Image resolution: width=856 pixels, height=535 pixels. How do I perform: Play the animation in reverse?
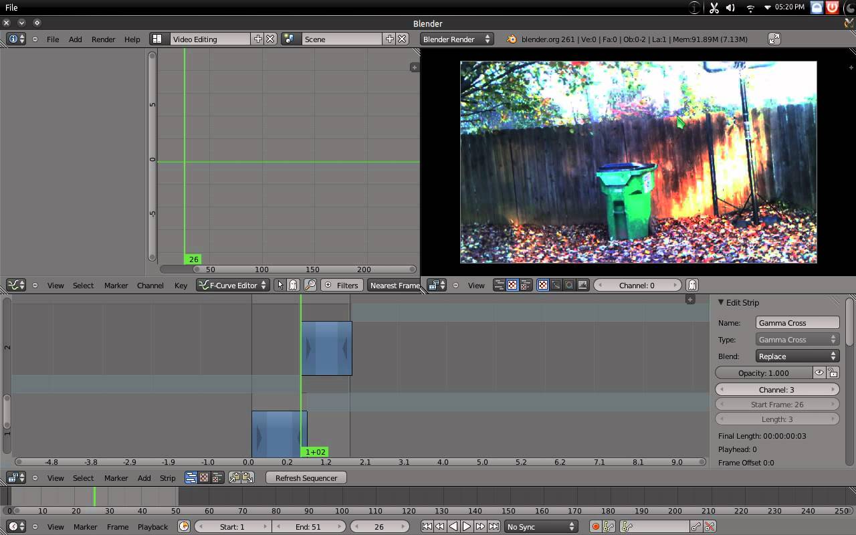453,526
